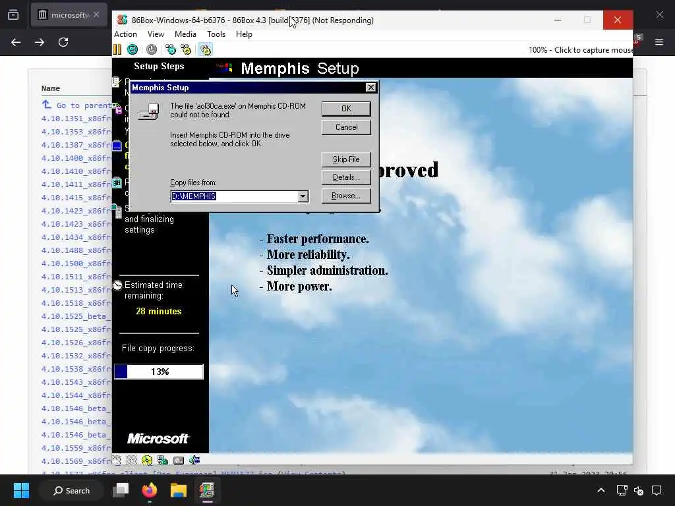Click the yellow CD-ROM disc status bar icon
This screenshot has height=506, width=675.
coord(147,460)
